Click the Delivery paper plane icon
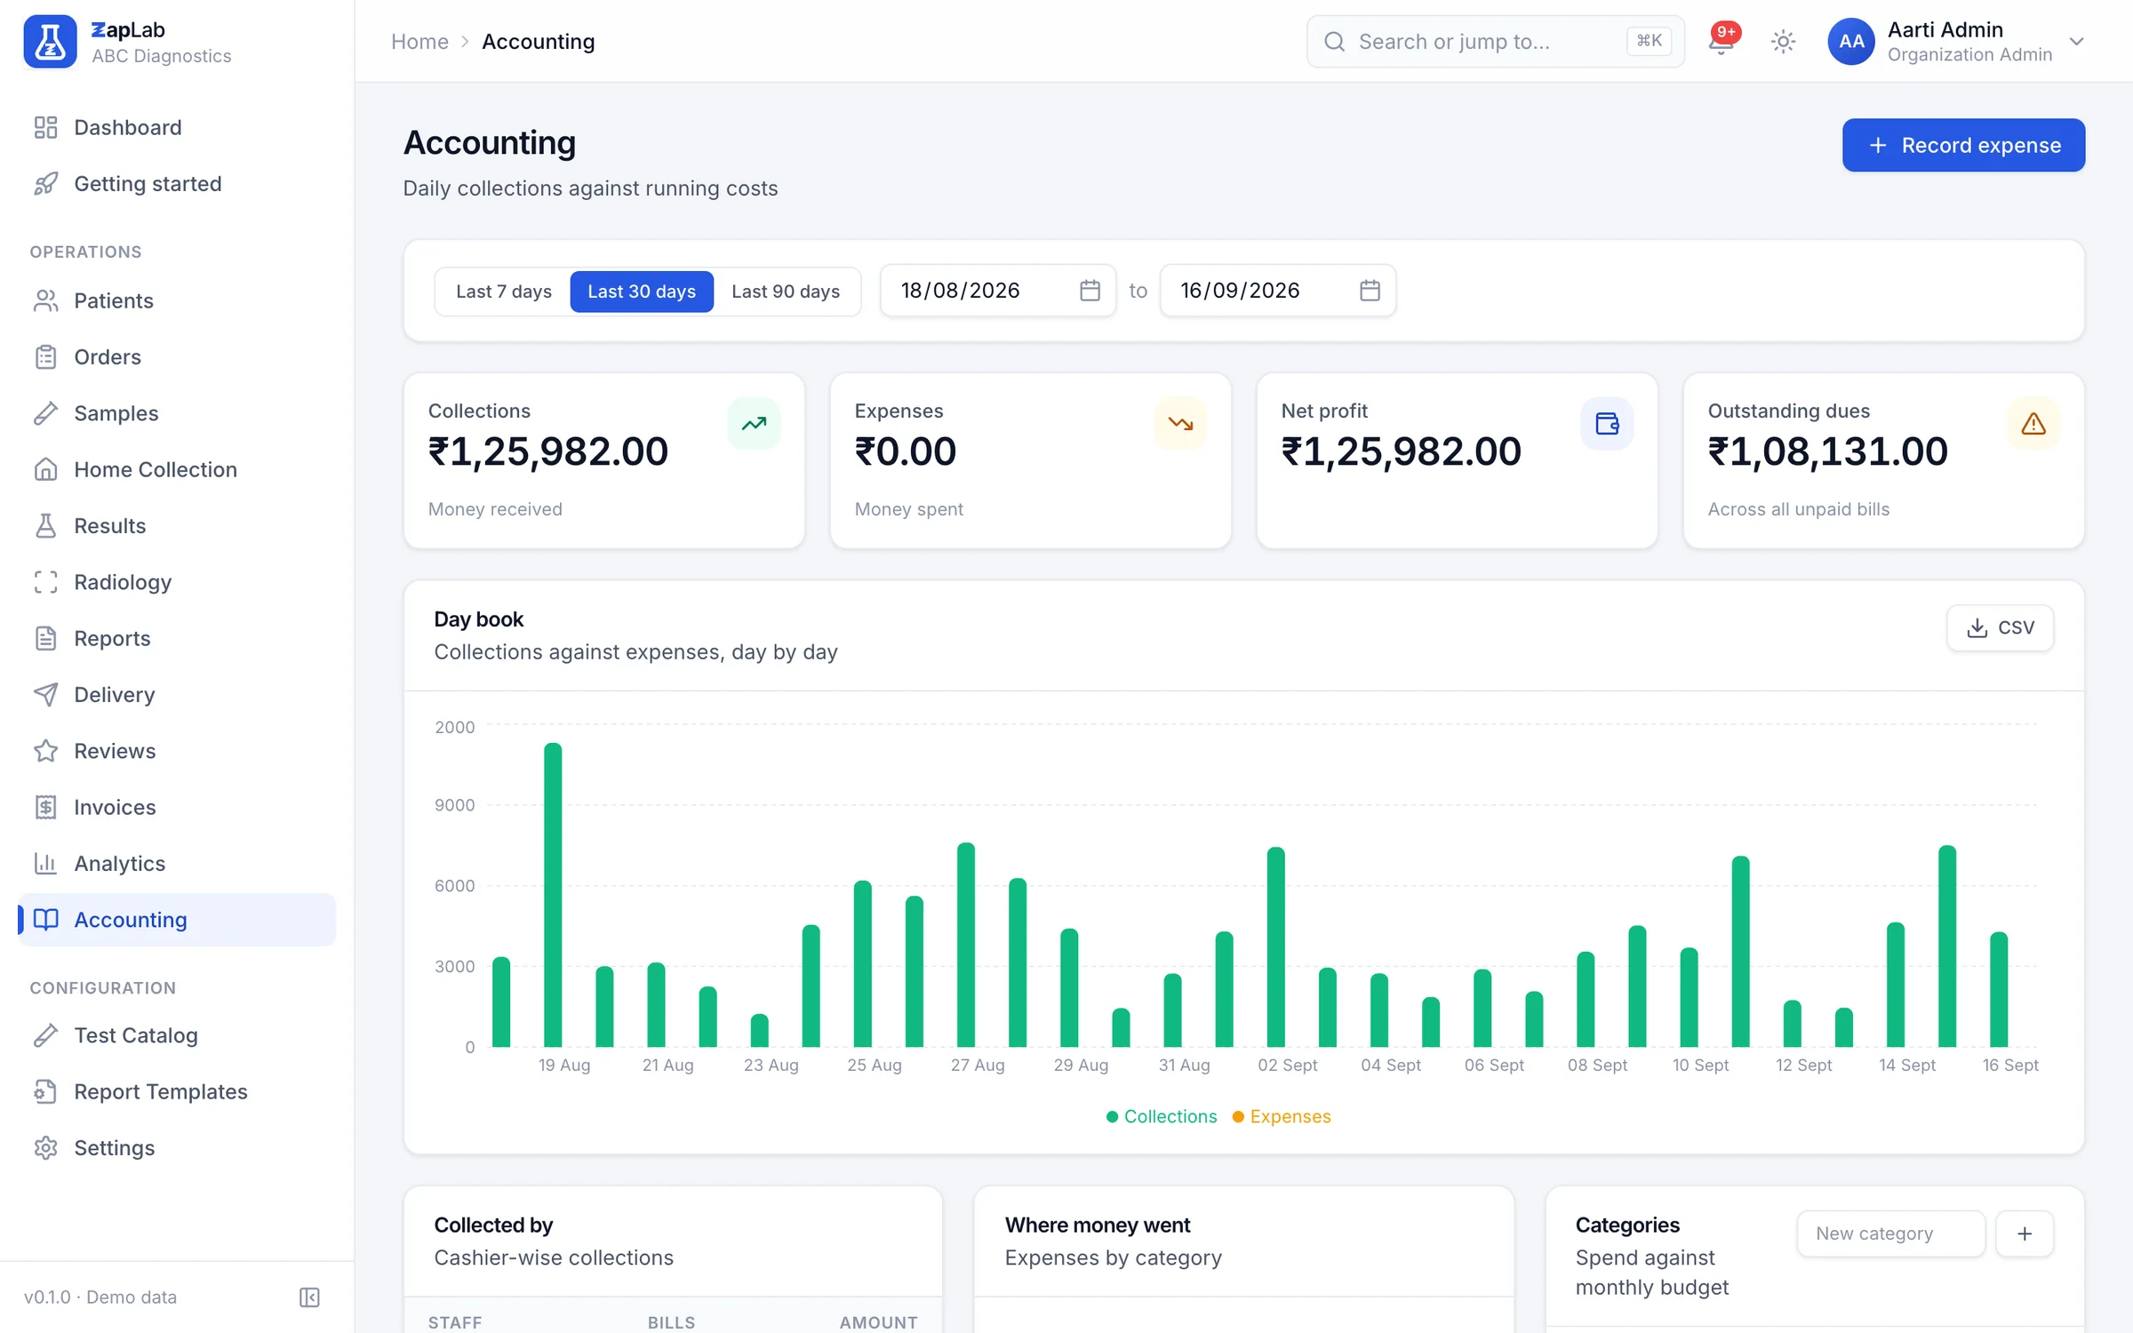The image size is (2133, 1333). point(45,695)
